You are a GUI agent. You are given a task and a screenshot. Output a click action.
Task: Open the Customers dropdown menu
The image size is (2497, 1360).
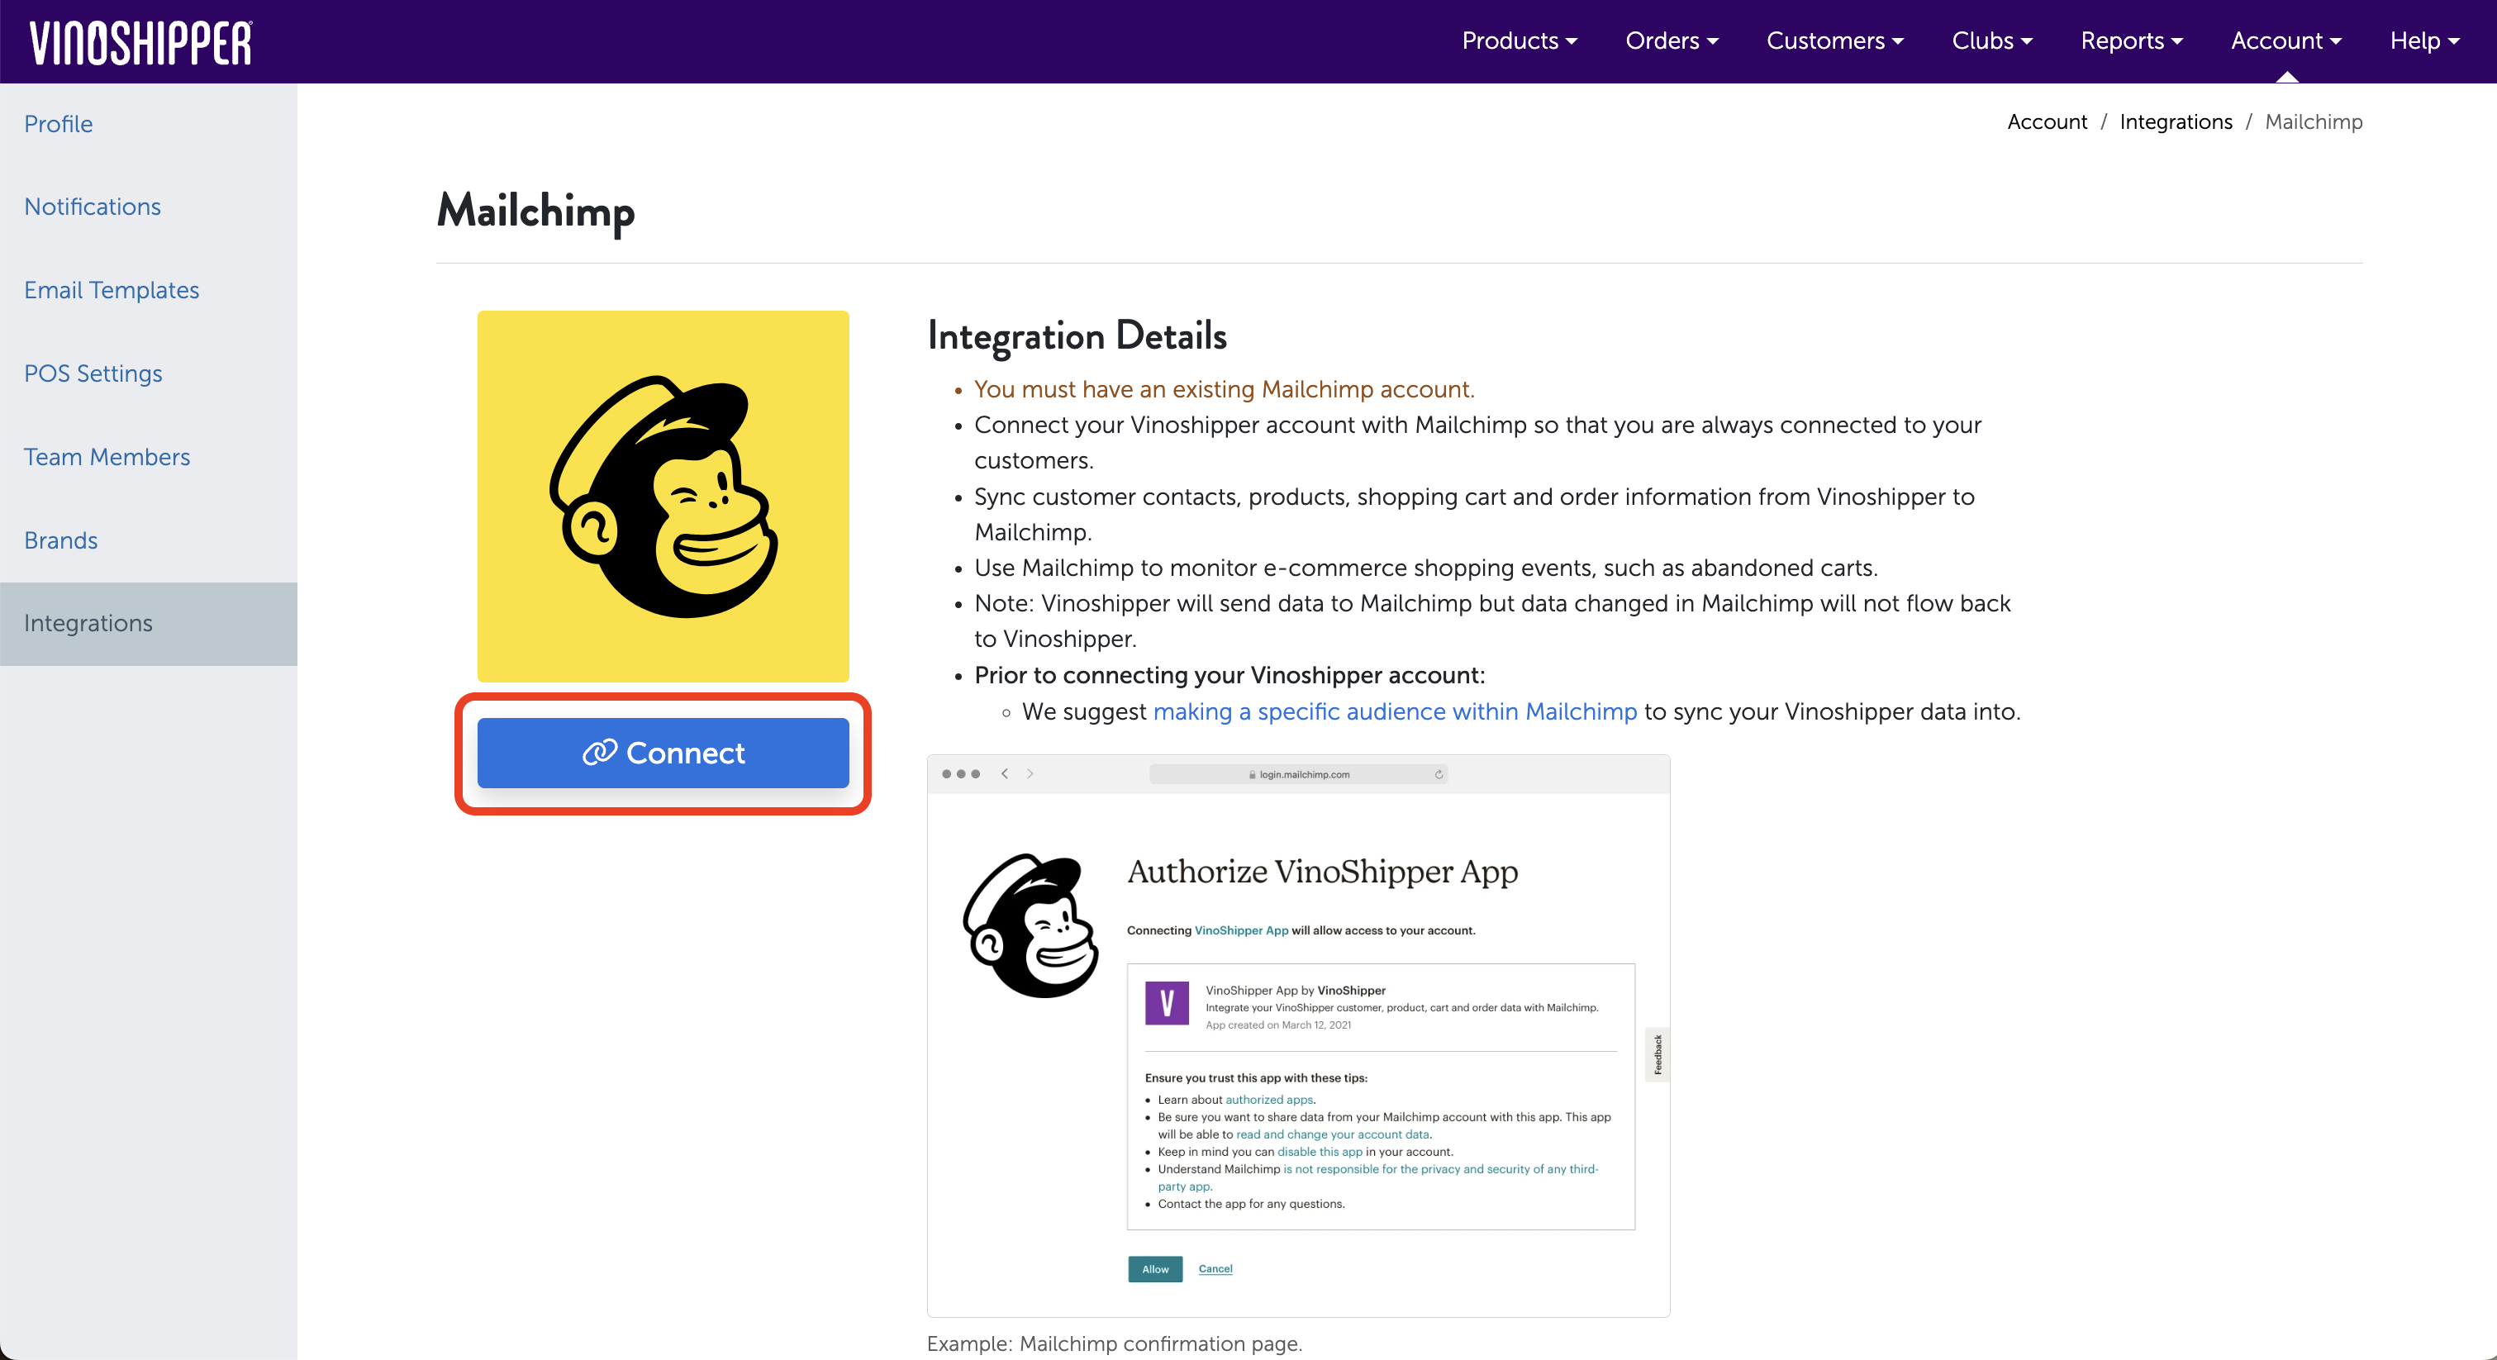1834,40
